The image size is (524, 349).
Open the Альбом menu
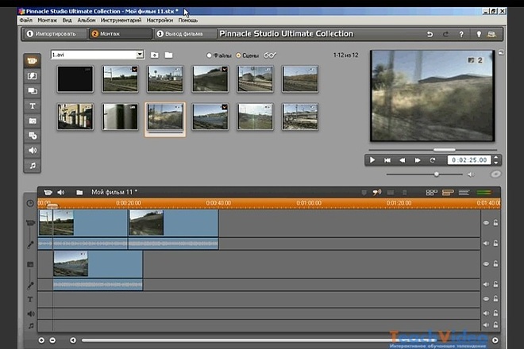click(x=87, y=21)
